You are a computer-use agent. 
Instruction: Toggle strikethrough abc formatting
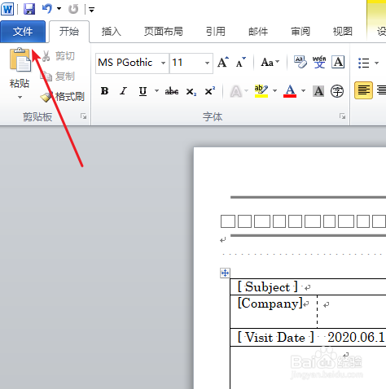point(172,91)
